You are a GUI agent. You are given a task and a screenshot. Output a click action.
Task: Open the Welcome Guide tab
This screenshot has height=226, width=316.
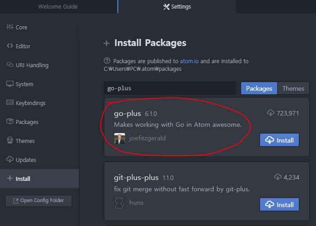tap(58, 7)
